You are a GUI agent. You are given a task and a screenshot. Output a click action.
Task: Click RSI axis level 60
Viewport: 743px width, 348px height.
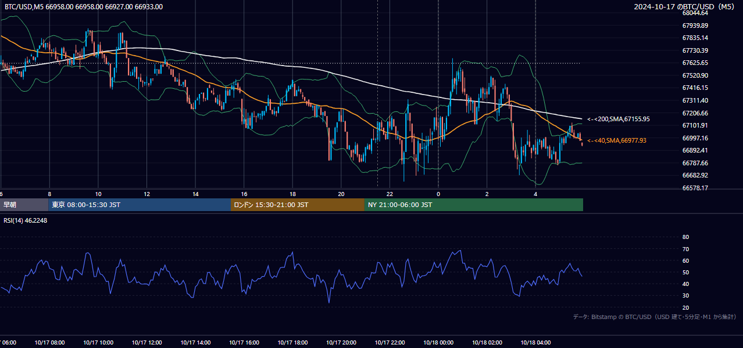[685, 260]
